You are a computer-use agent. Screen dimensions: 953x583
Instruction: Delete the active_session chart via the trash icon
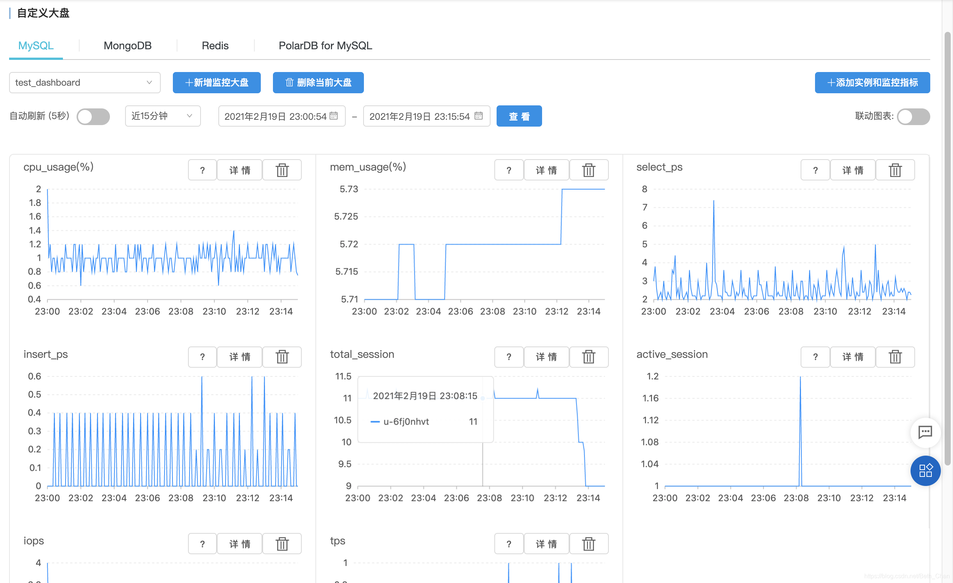pyautogui.click(x=895, y=357)
